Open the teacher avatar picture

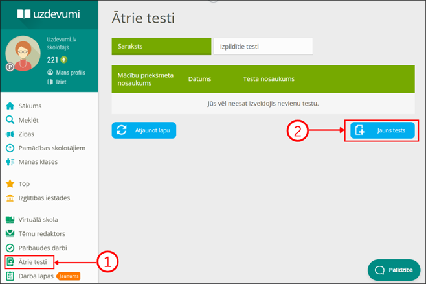tap(23, 53)
